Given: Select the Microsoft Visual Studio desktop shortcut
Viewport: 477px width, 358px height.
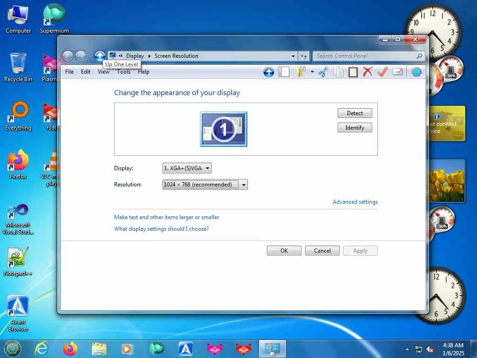Looking at the screenshot, I should tap(18, 219).
